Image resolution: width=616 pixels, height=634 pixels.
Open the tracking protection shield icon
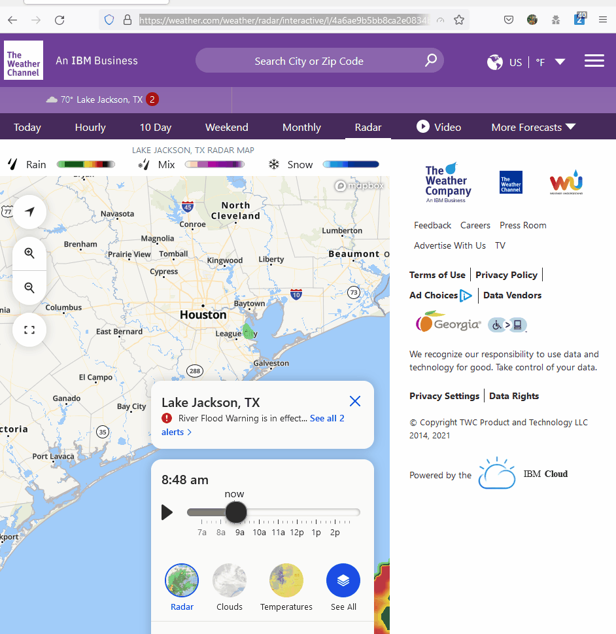pyautogui.click(x=109, y=20)
